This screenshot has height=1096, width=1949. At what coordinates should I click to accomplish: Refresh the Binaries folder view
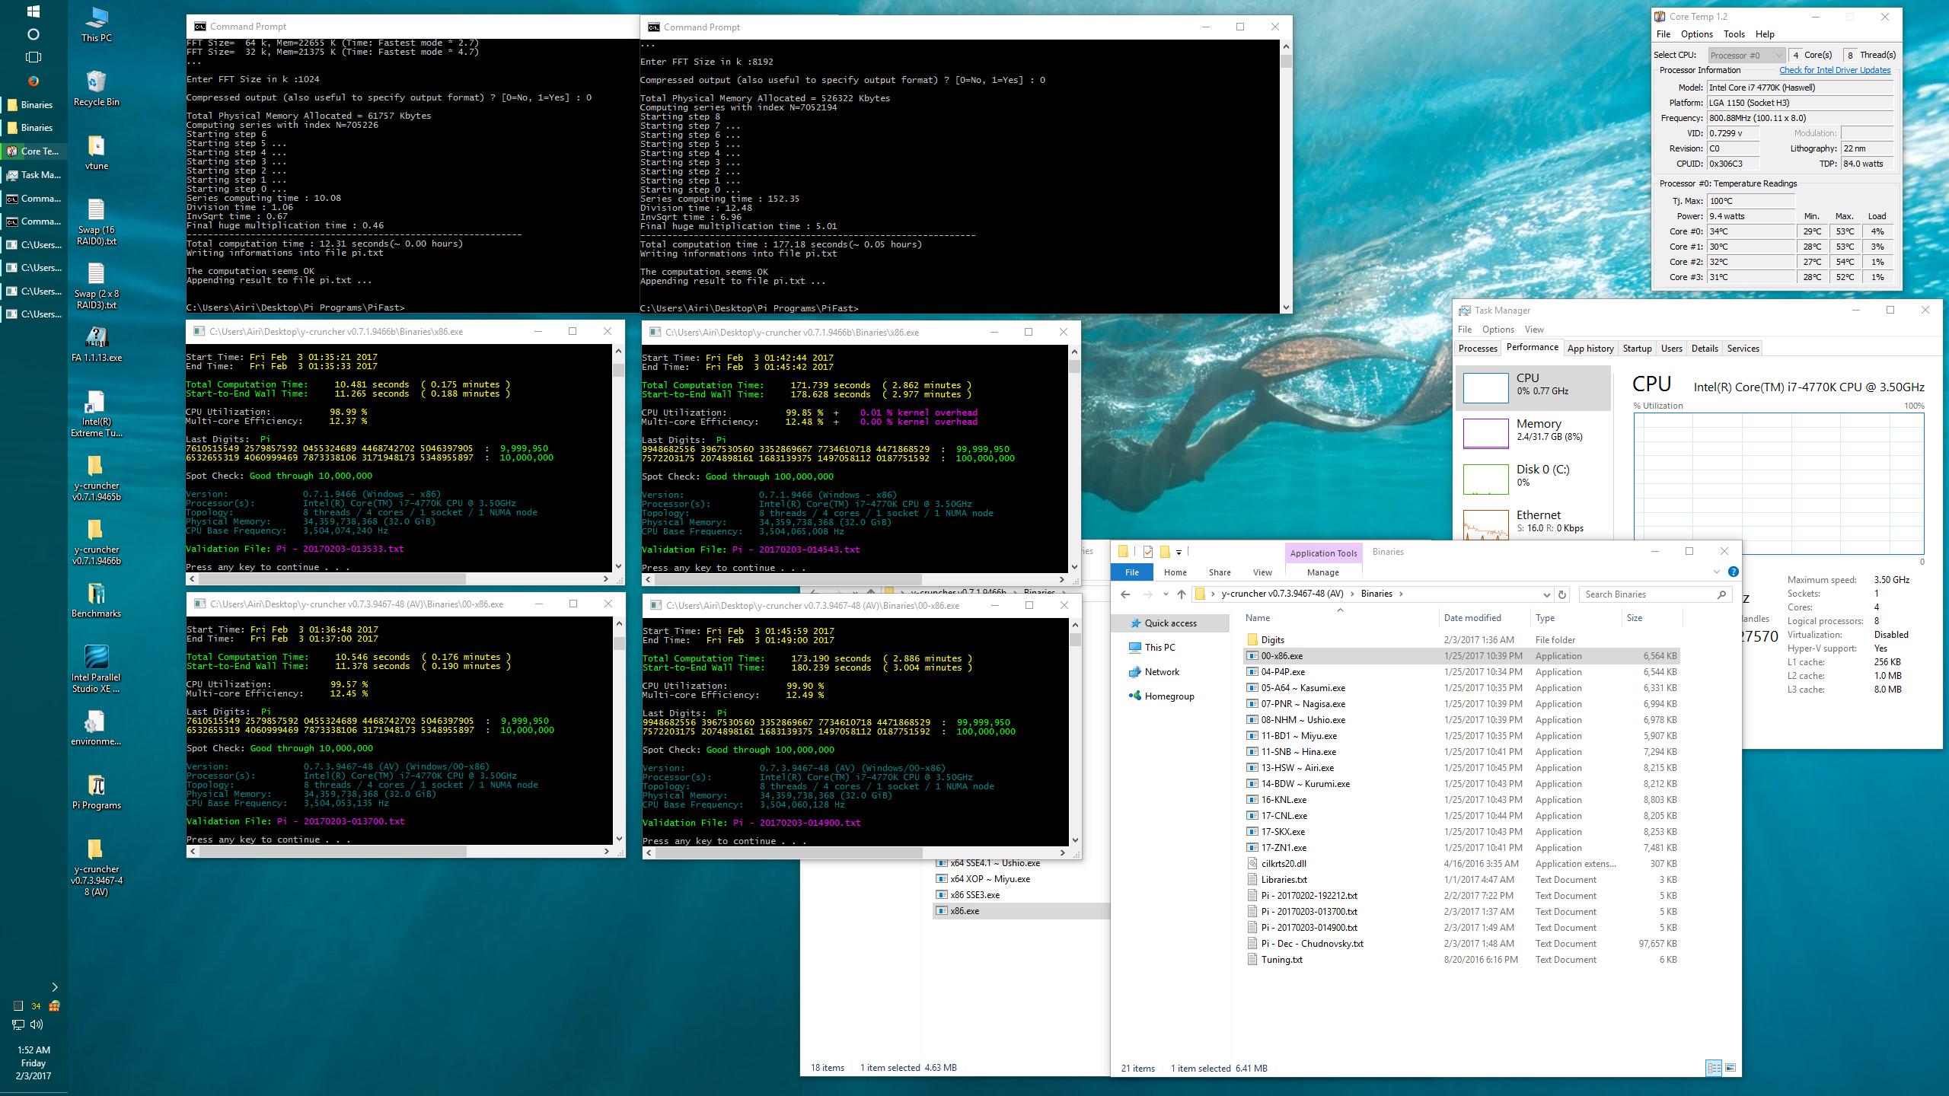click(x=1562, y=594)
